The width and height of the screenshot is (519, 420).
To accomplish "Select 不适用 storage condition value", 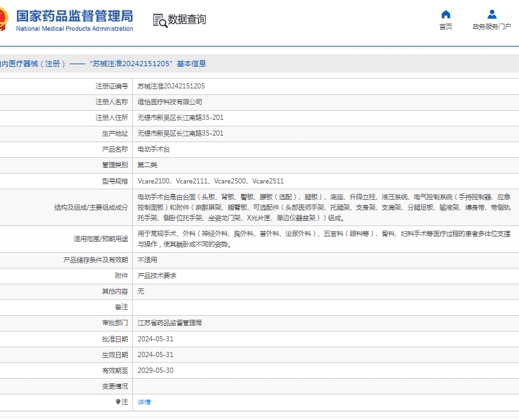I will point(147,260).
